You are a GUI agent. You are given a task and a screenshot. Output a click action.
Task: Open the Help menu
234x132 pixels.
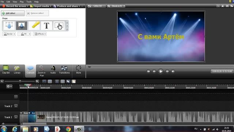point(36,2)
